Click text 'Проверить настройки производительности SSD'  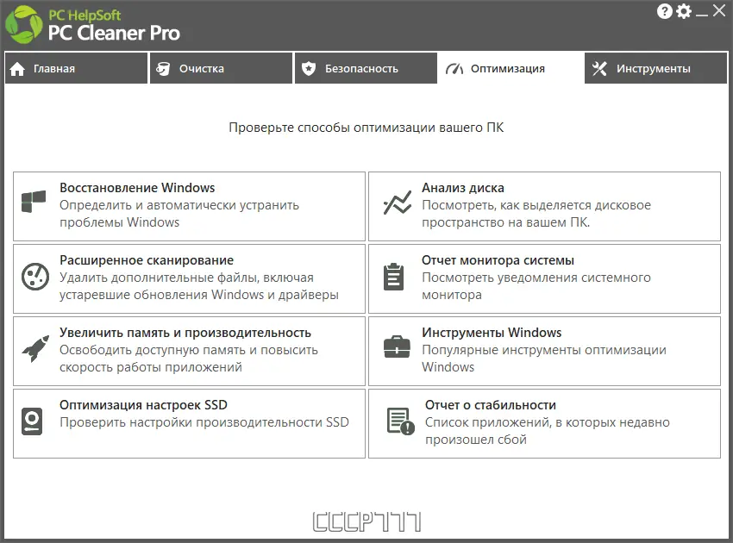(204, 422)
